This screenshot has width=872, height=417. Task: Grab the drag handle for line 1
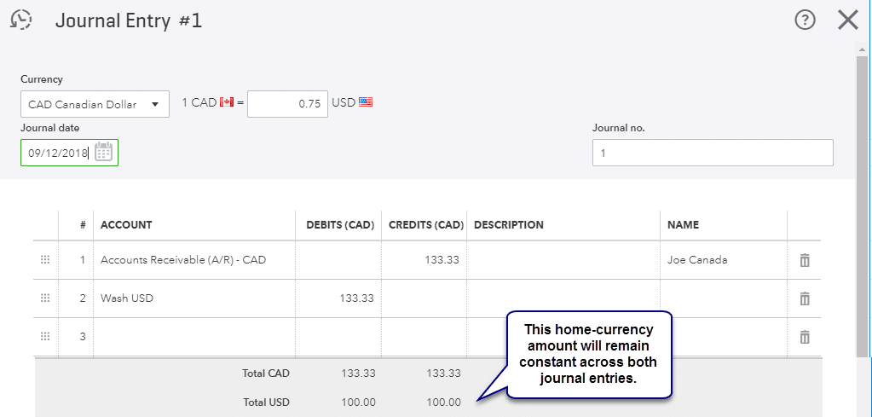(46, 260)
